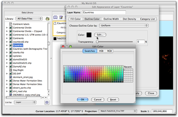178x117 pixels.
Task: Click the dirt_road.shp layer icon
Action: coord(11,91)
